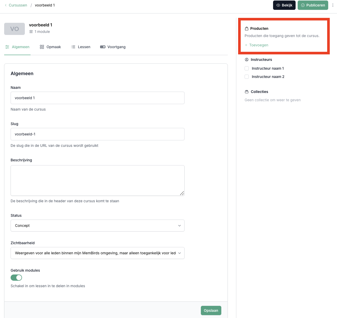This screenshot has width=337, height=318.
Task: Click the three-dot more options icon
Action: point(333,5)
